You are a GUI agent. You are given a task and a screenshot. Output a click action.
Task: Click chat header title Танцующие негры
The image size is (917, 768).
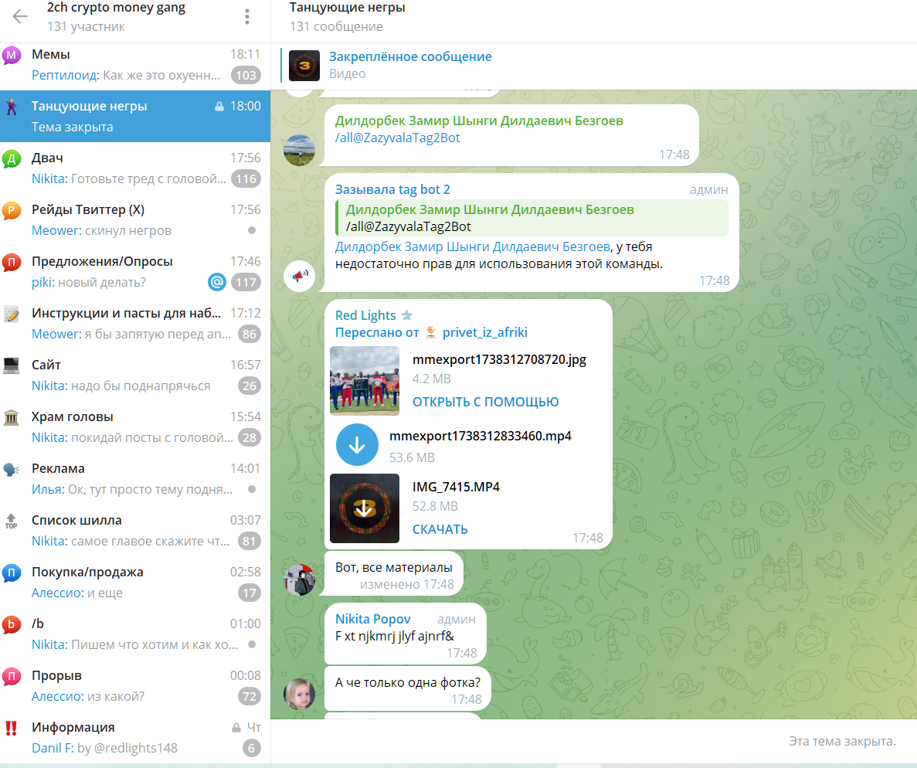[348, 8]
